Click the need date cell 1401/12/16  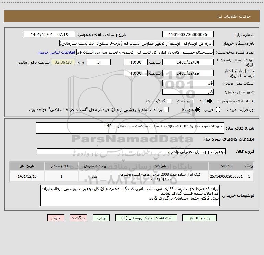[27, 176]
